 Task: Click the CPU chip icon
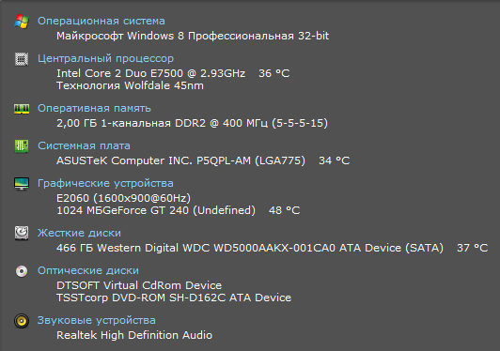[22, 59]
